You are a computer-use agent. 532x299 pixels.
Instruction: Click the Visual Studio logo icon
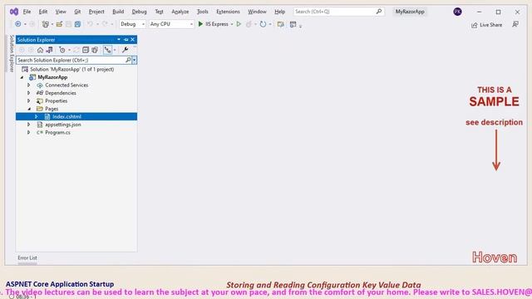pyautogui.click(x=14, y=12)
